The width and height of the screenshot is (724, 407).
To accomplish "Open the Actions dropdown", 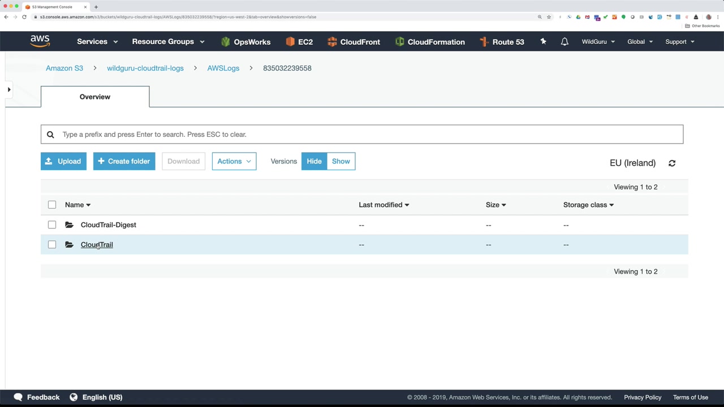I will click(x=234, y=161).
